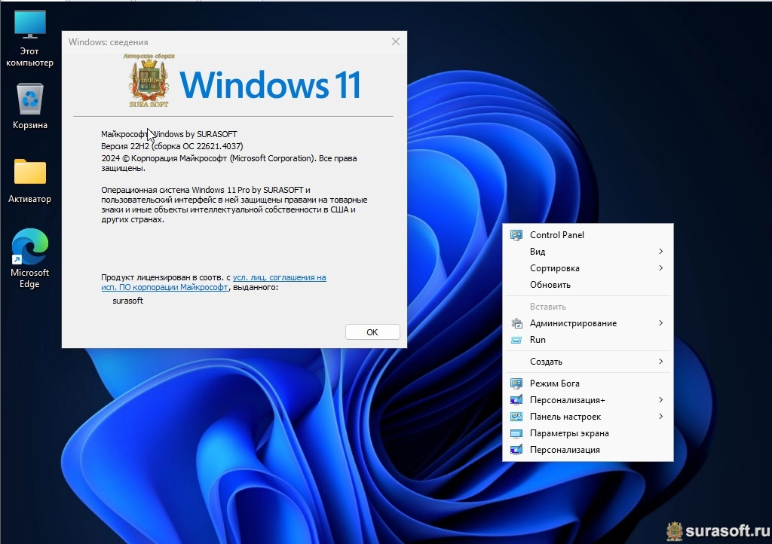Select the Активатор folder icon
The image size is (772, 544).
tap(30, 181)
